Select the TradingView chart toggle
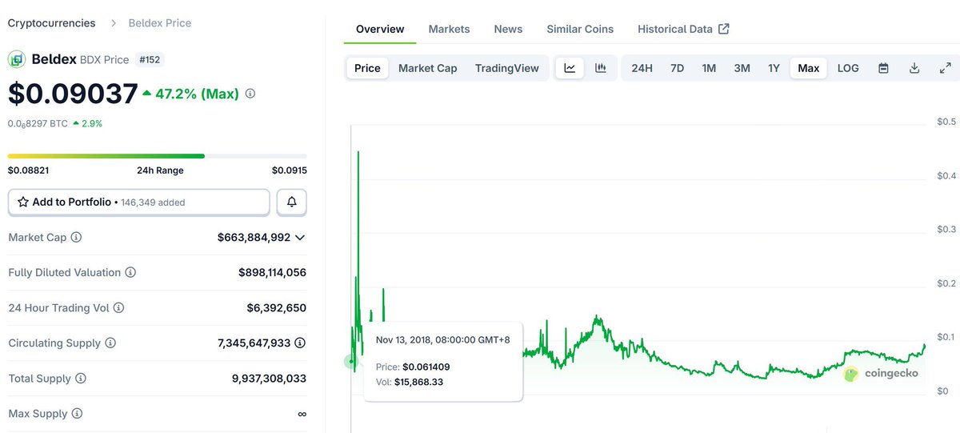Screen dimensions: 960x433 coord(507,68)
